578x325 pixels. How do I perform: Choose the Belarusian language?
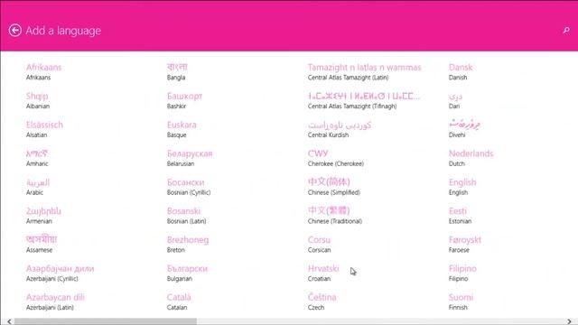(190, 158)
